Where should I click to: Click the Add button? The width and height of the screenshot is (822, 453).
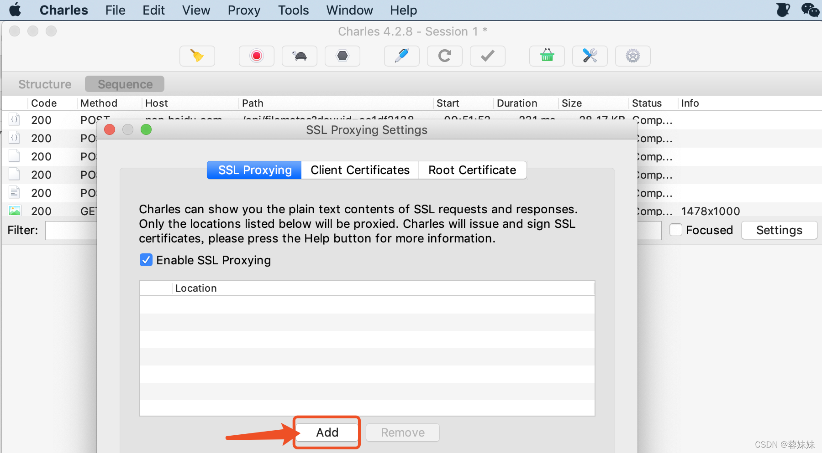pyautogui.click(x=327, y=432)
